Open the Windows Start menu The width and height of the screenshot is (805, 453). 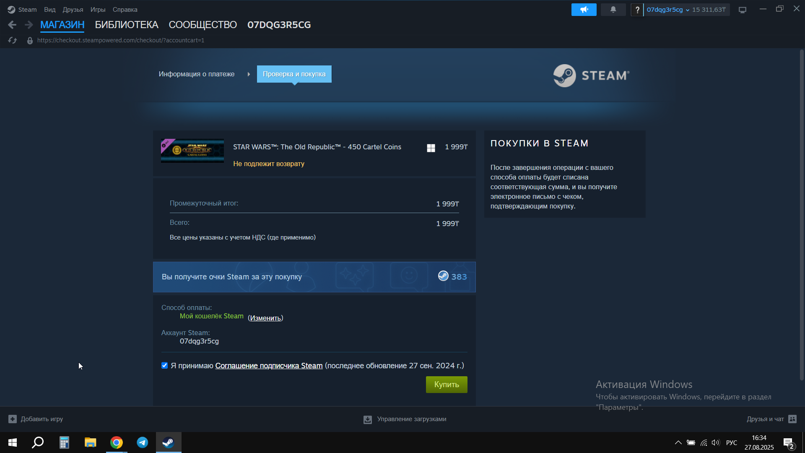13,443
